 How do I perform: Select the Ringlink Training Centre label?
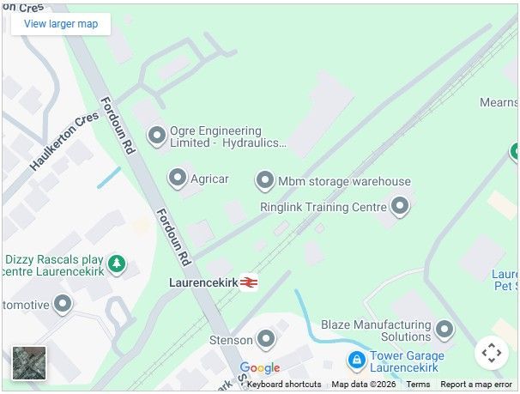click(323, 207)
